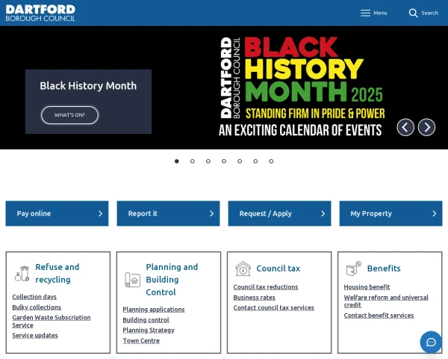Open Council tax reductions link
This screenshot has height=359, width=448.
pyautogui.click(x=265, y=287)
